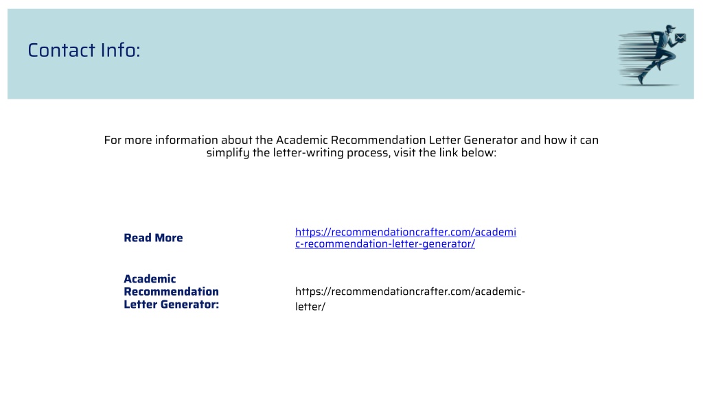This screenshot has width=703, height=395.
Task: Click the Read More label
Action: click(x=153, y=238)
